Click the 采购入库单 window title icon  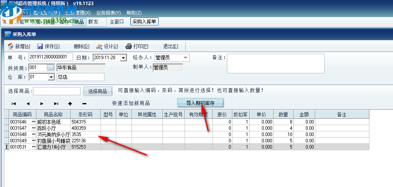(x=8, y=34)
